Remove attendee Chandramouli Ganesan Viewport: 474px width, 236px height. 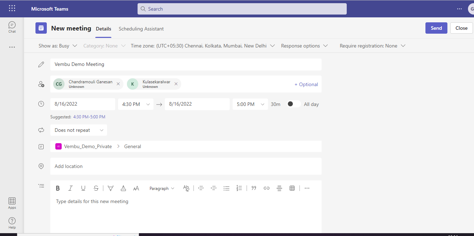(x=118, y=84)
